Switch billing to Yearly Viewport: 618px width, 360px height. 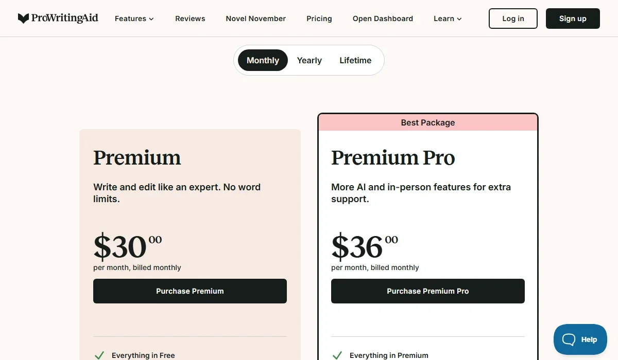click(309, 60)
